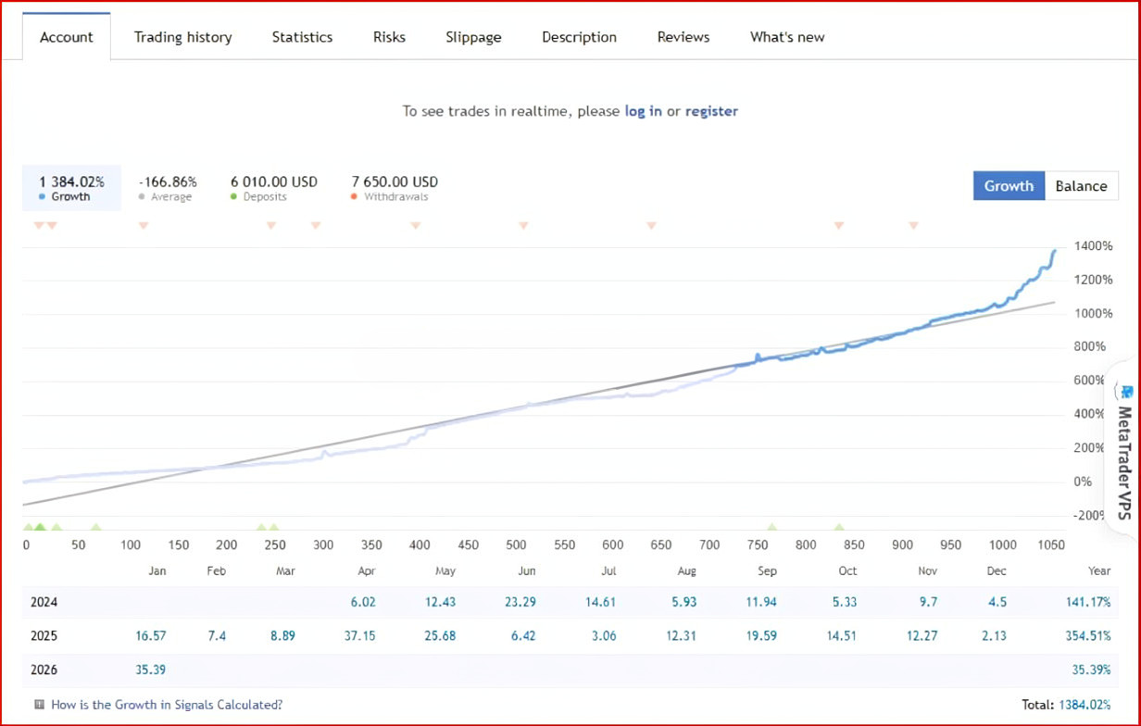Click the MetaTrader VPS icon
This screenshot has height=726, width=1141.
(x=1127, y=392)
